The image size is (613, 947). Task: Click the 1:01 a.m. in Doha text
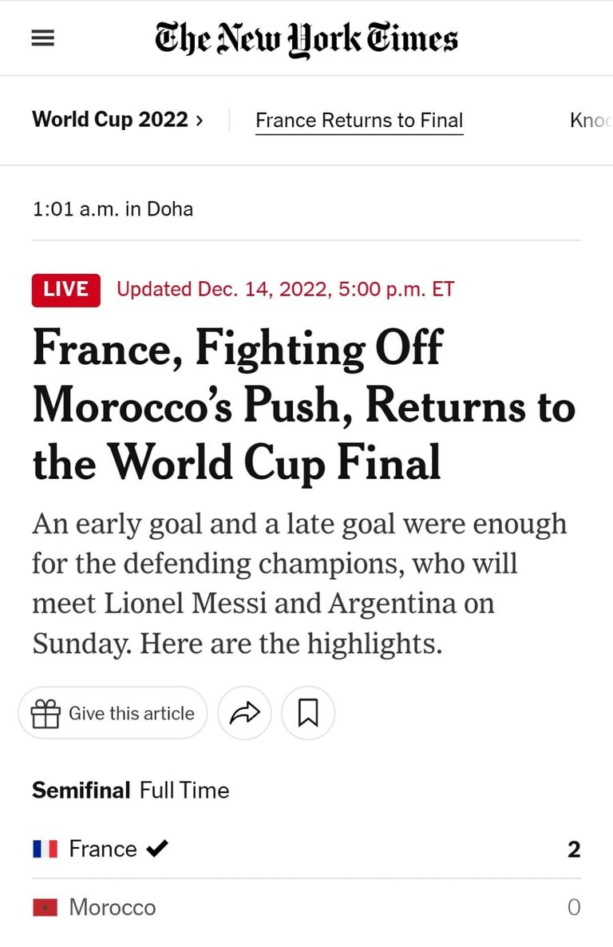[113, 209]
